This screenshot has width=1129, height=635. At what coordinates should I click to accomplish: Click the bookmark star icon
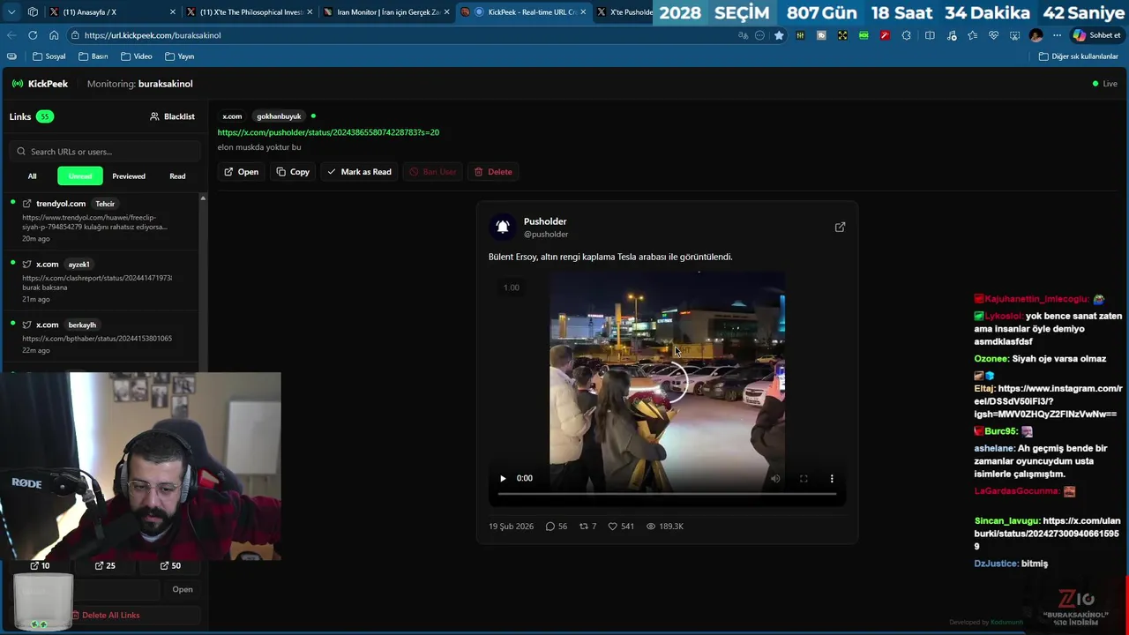click(779, 35)
